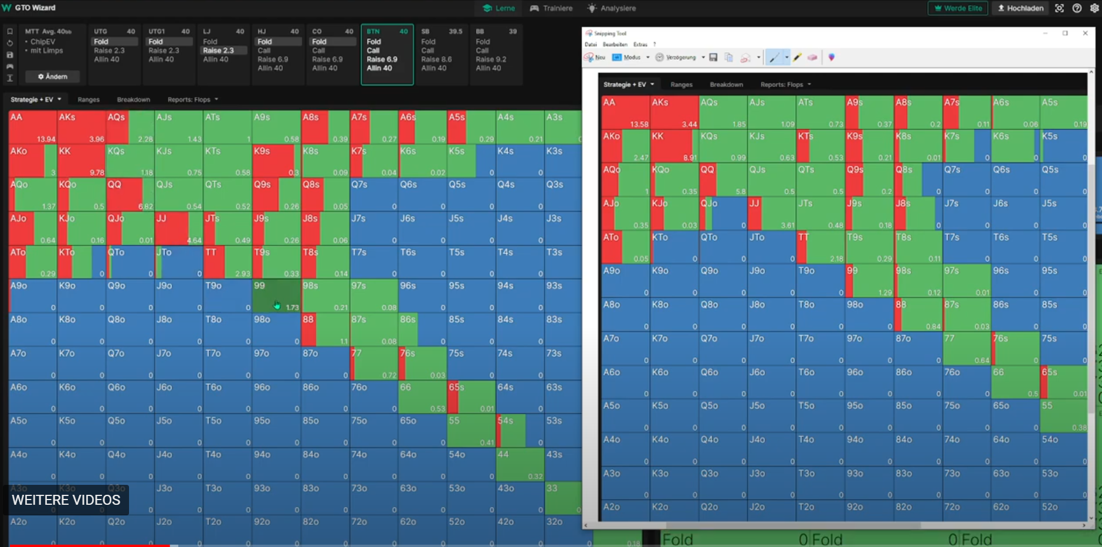The height and width of the screenshot is (547, 1102).
Task: Click the Snipping Tool title bar icon
Action: [x=589, y=33]
